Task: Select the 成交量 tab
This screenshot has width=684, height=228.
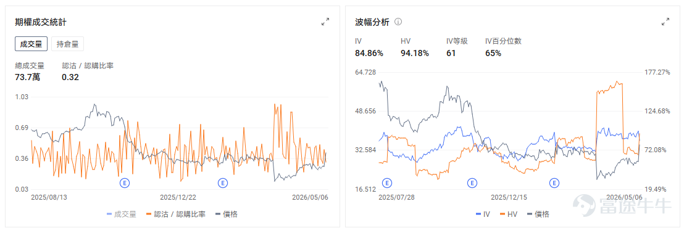Action: click(x=31, y=44)
